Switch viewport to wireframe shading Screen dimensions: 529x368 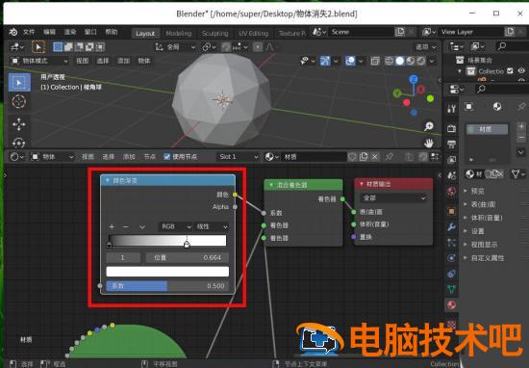pyautogui.click(x=389, y=61)
